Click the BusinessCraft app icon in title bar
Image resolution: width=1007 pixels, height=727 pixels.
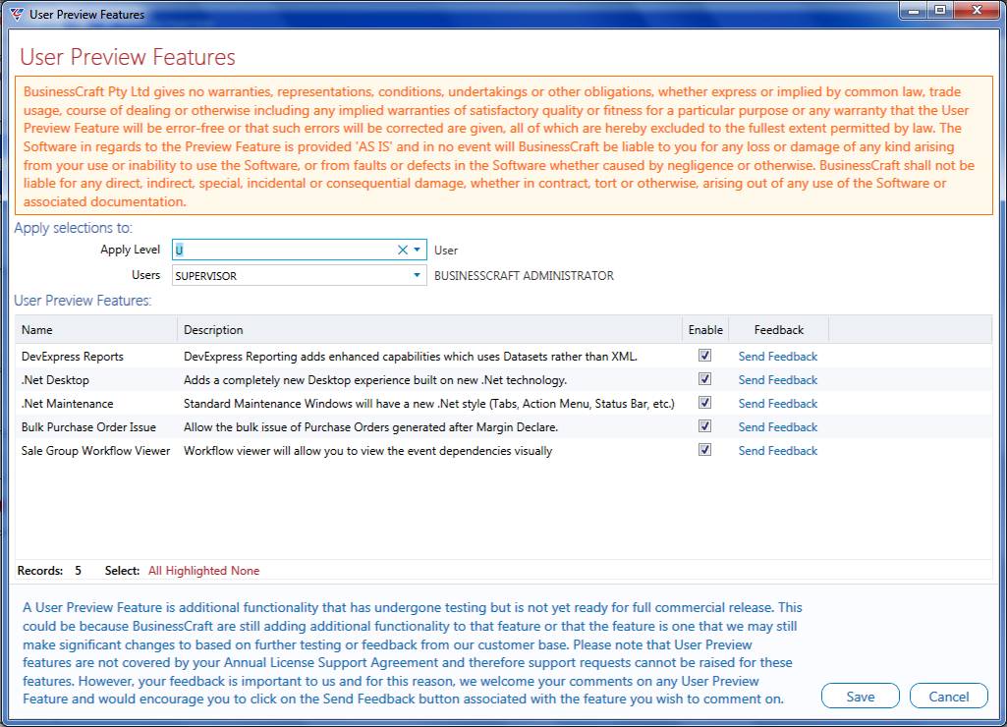(17, 14)
